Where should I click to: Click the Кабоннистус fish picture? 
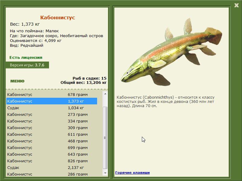point(171,52)
